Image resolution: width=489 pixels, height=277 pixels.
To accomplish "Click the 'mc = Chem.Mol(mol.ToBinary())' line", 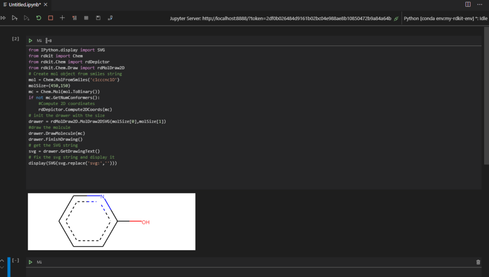I will click(64, 91).
